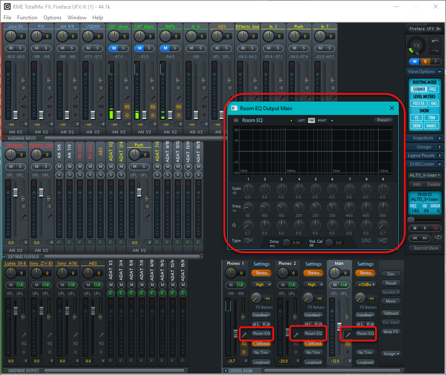Open the Options menu
Image resolution: width=446 pixels, height=375 pixels.
tap(52, 18)
